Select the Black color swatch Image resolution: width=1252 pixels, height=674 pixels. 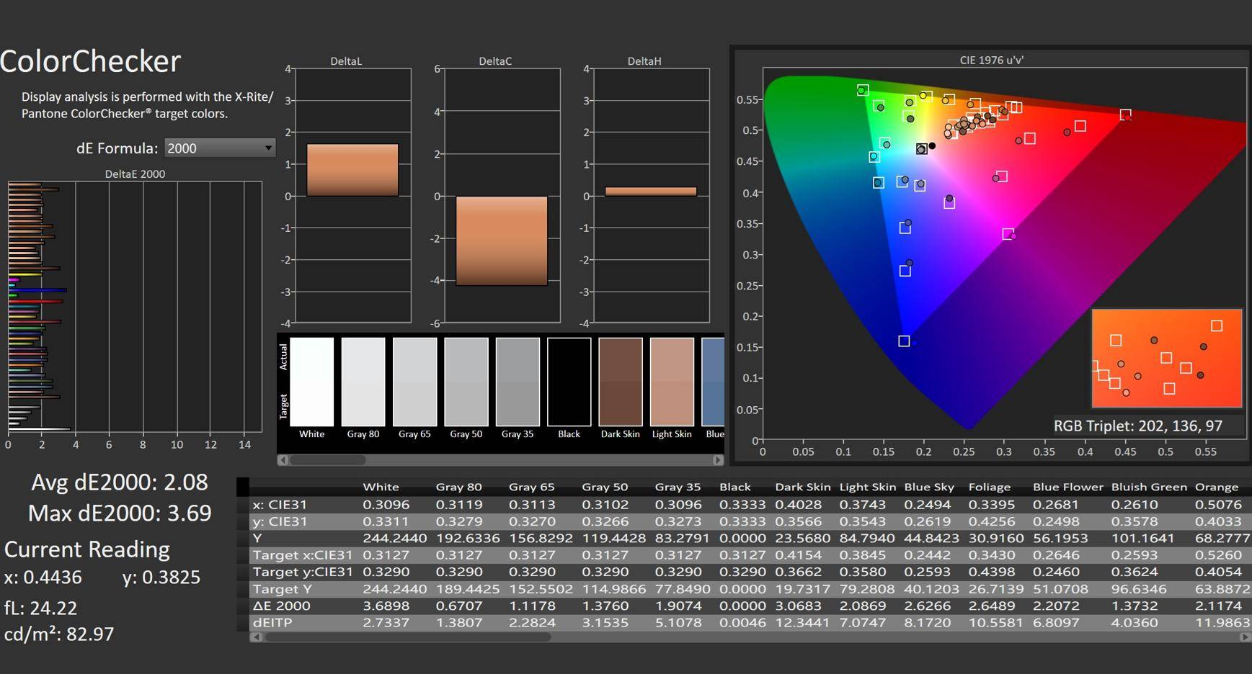pos(569,382)
